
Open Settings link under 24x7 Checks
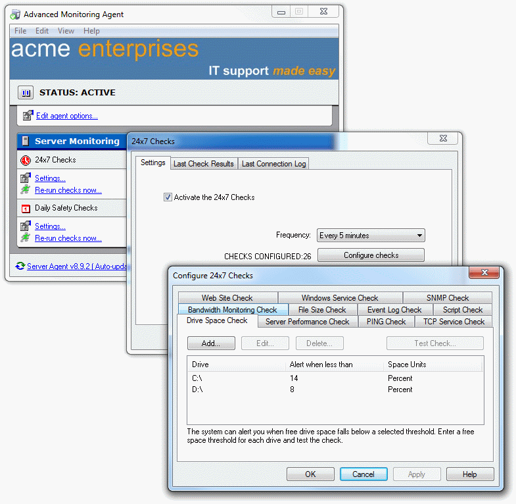(50, 178)
